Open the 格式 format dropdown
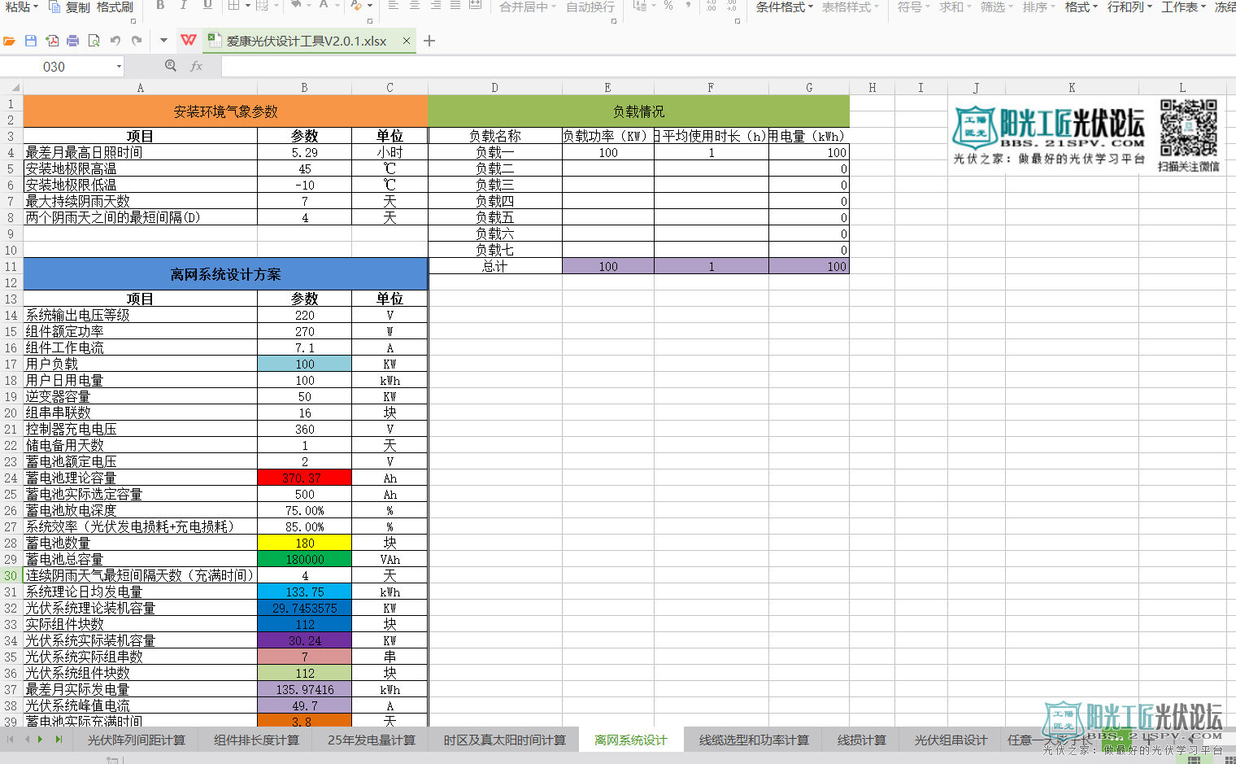 [x=1081, y=7]
